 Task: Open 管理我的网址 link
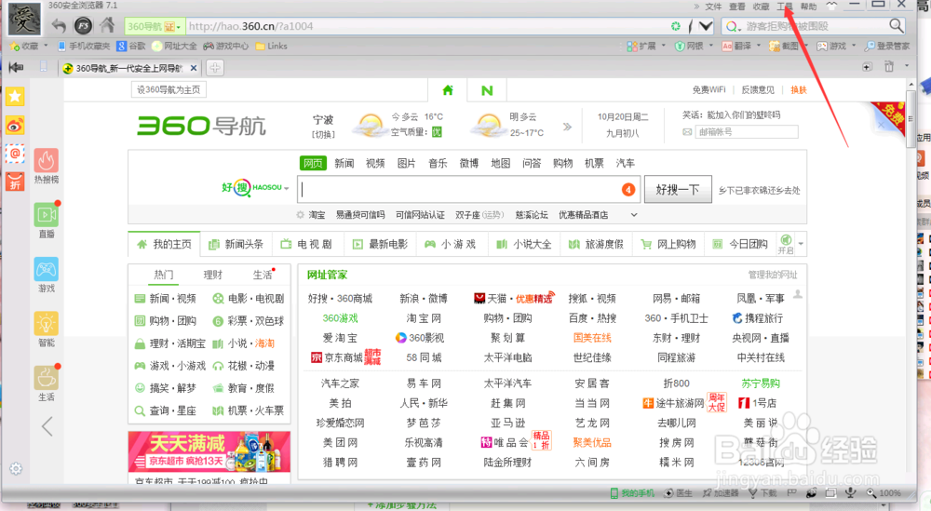coord(773,275)
